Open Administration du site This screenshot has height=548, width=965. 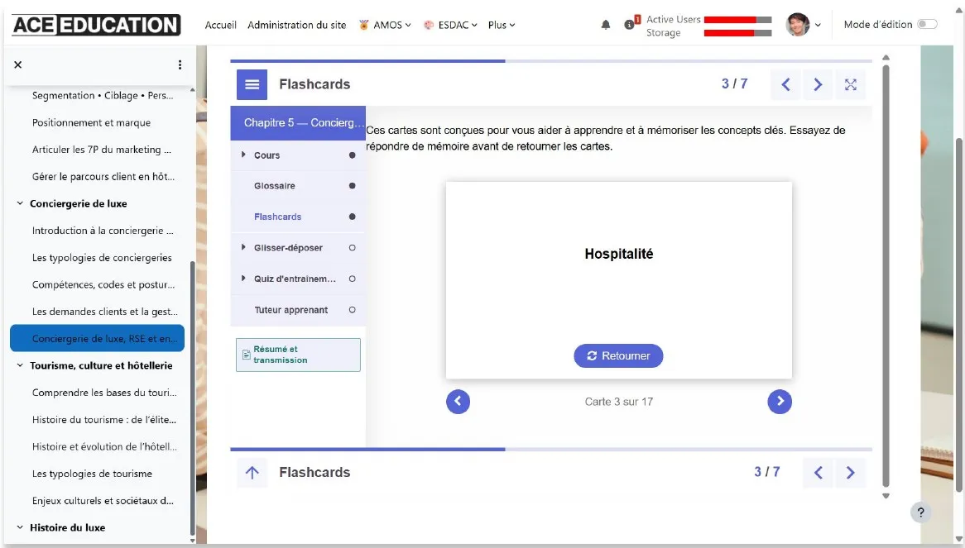tap(296, 25)
